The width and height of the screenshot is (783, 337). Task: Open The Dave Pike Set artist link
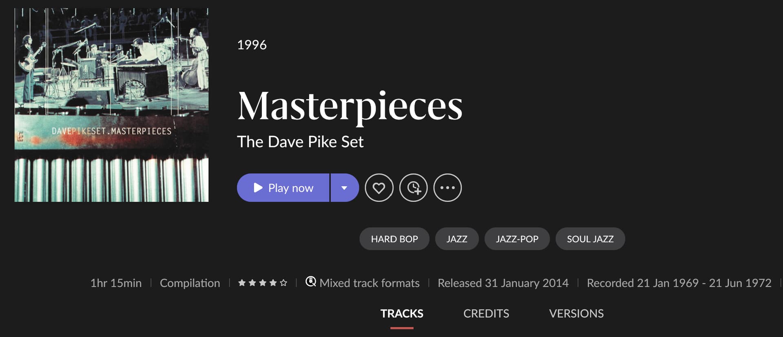(300, 142)
